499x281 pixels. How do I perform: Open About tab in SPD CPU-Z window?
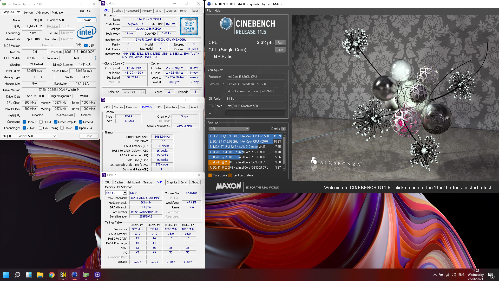point(195,182)
